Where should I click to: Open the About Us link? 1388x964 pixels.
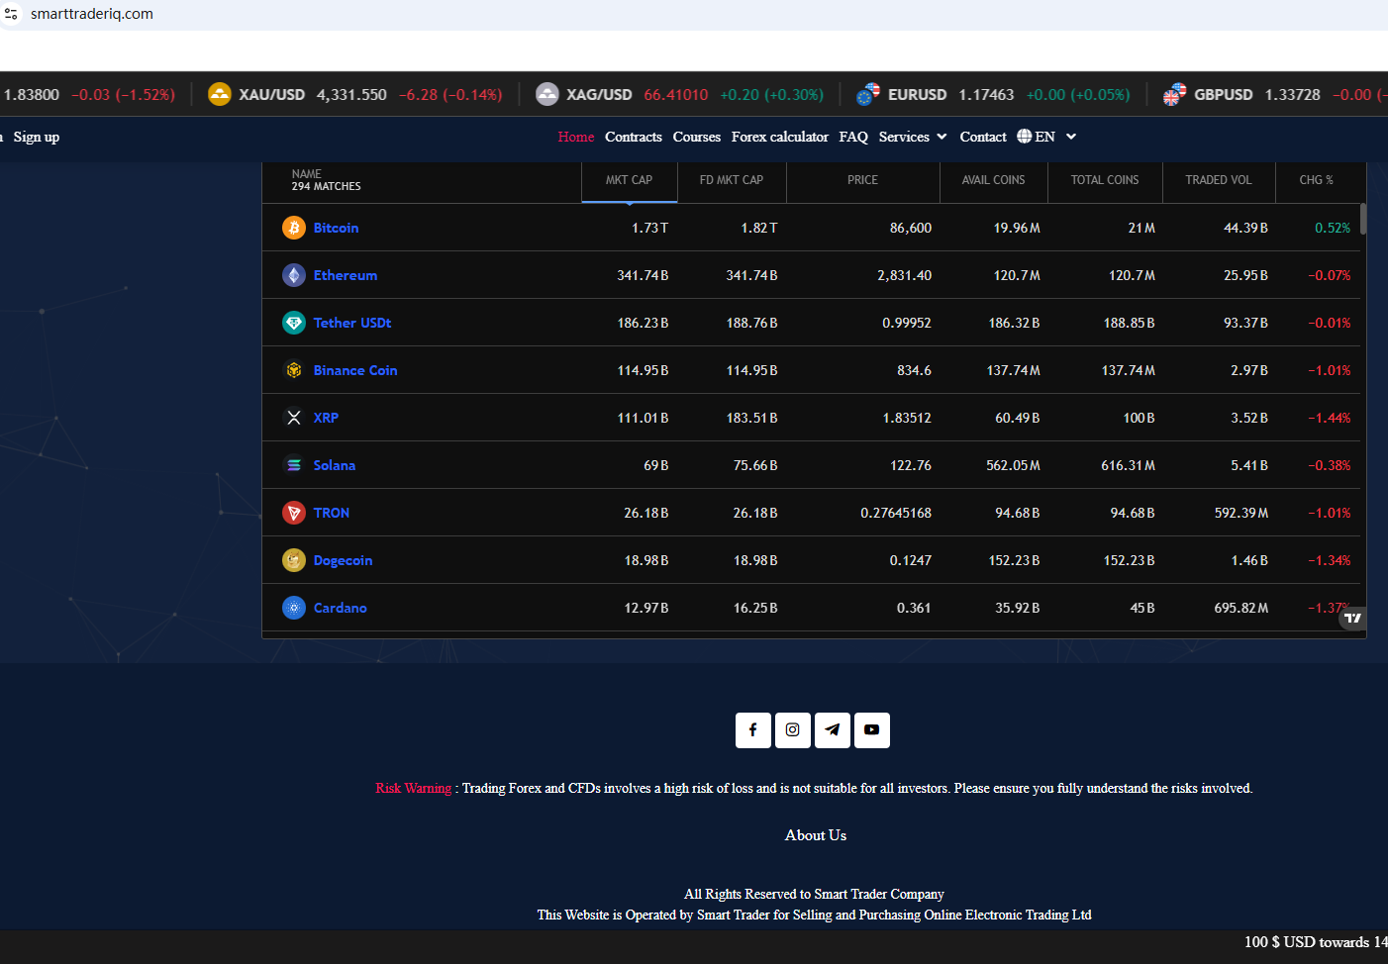click(x=816, y=835)
